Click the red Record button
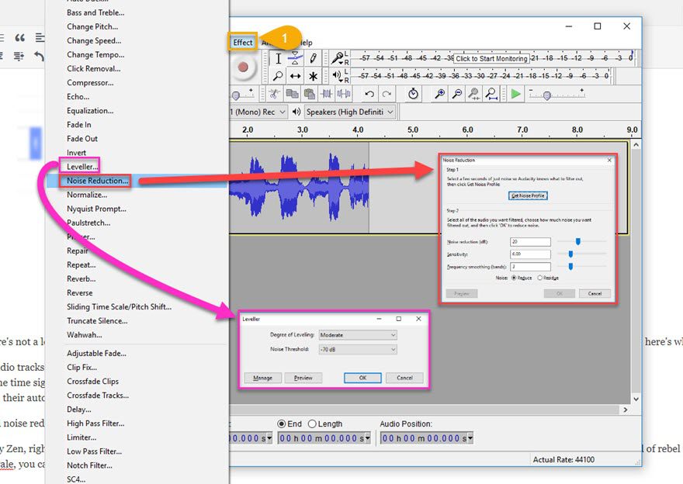Screen dimensions: 683x484 point(242,67)
